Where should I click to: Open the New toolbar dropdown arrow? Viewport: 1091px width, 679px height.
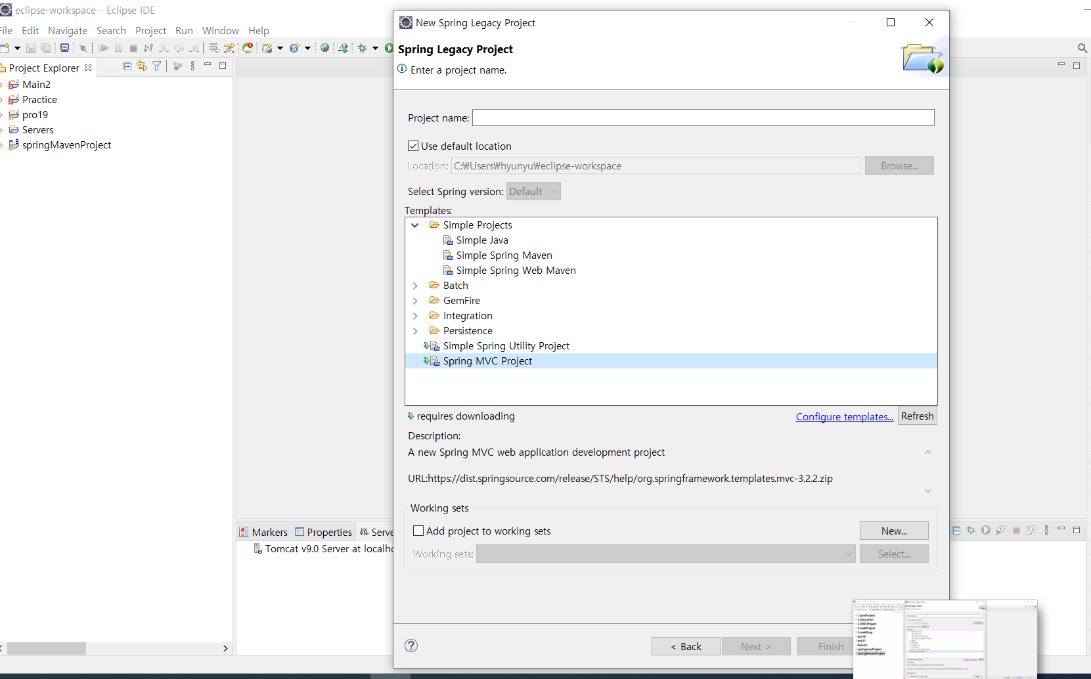(17, 48)
